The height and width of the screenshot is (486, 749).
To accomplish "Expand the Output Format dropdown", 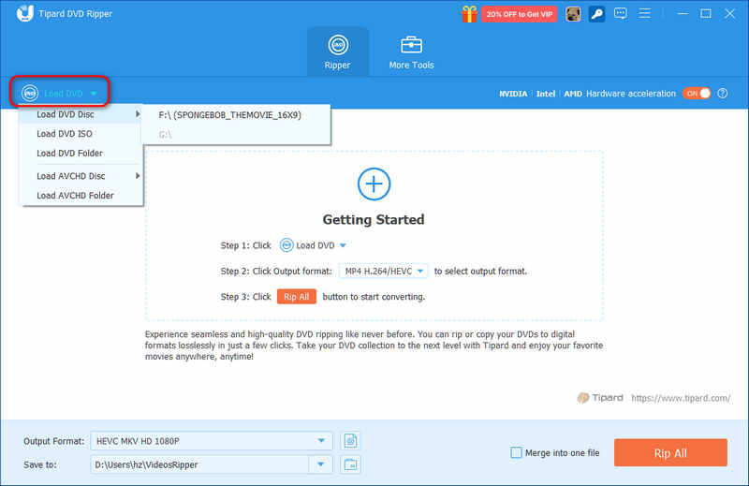I will tap(321, 441).
